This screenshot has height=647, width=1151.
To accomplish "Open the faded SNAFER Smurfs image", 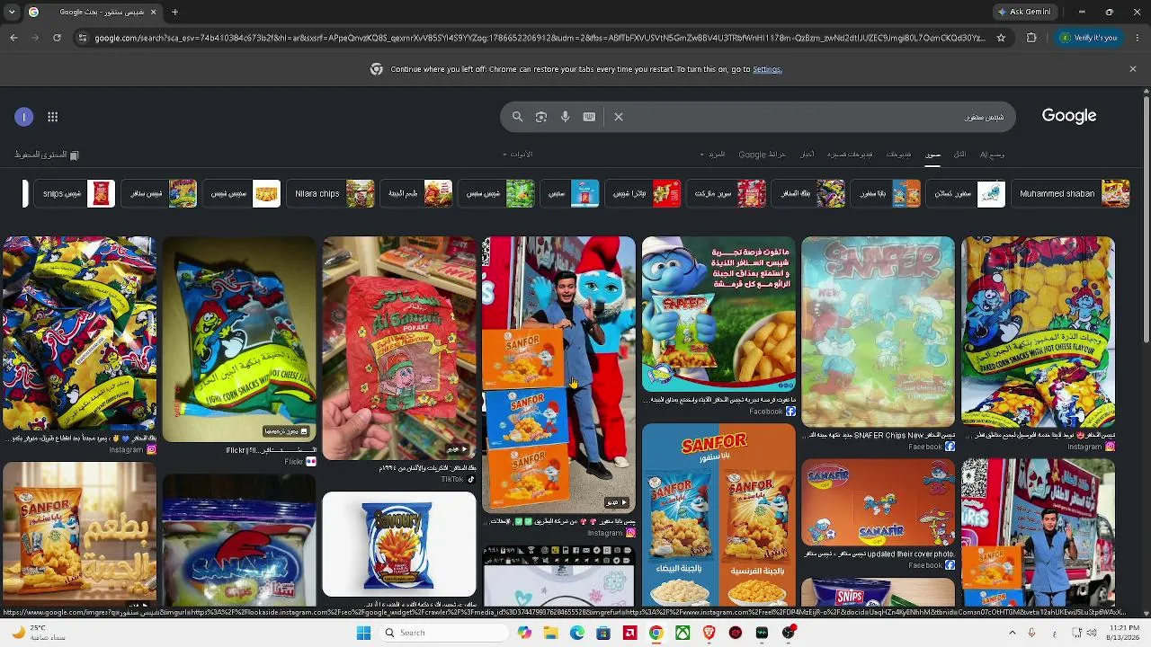I will click(878, 332).
